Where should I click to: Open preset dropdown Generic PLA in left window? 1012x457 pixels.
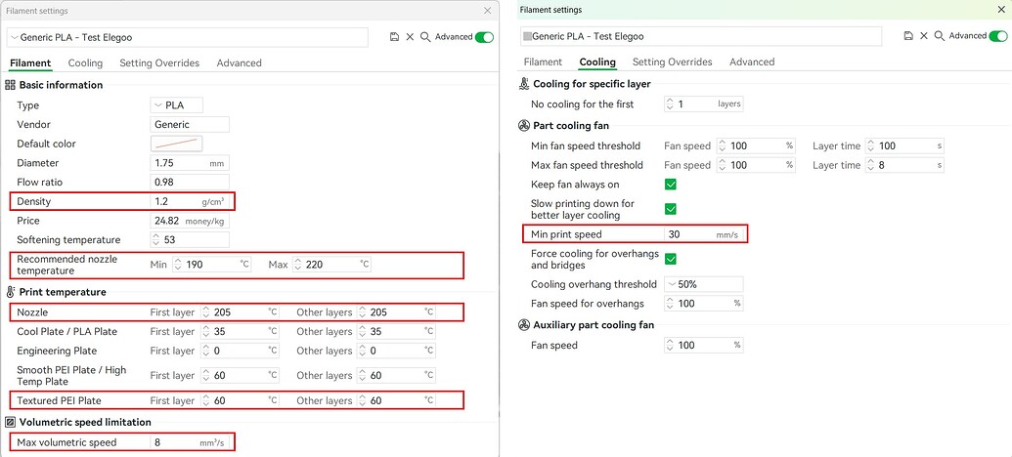(x=188, y=37)
